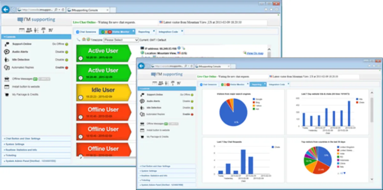Select the second green Active User card

[104, 73]
